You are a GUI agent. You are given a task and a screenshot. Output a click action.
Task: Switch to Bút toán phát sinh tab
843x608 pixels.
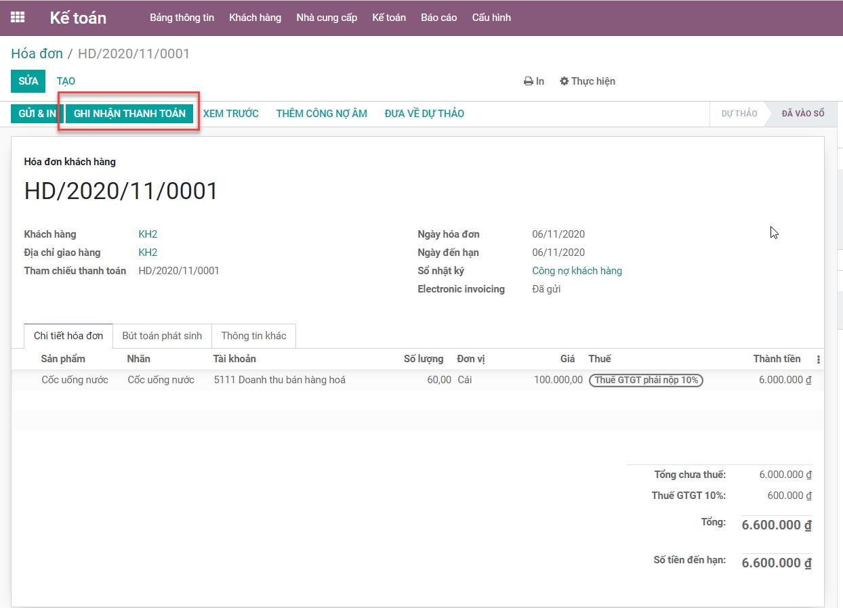click(x=162, y=336)
